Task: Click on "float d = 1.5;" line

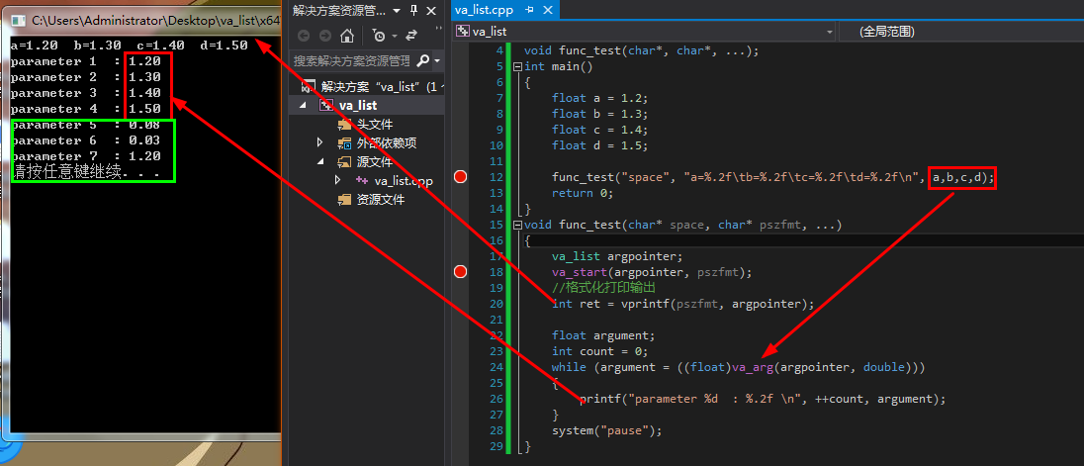Action: click(600, 145)
